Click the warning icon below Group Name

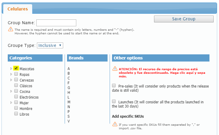[x=10, y=29]
